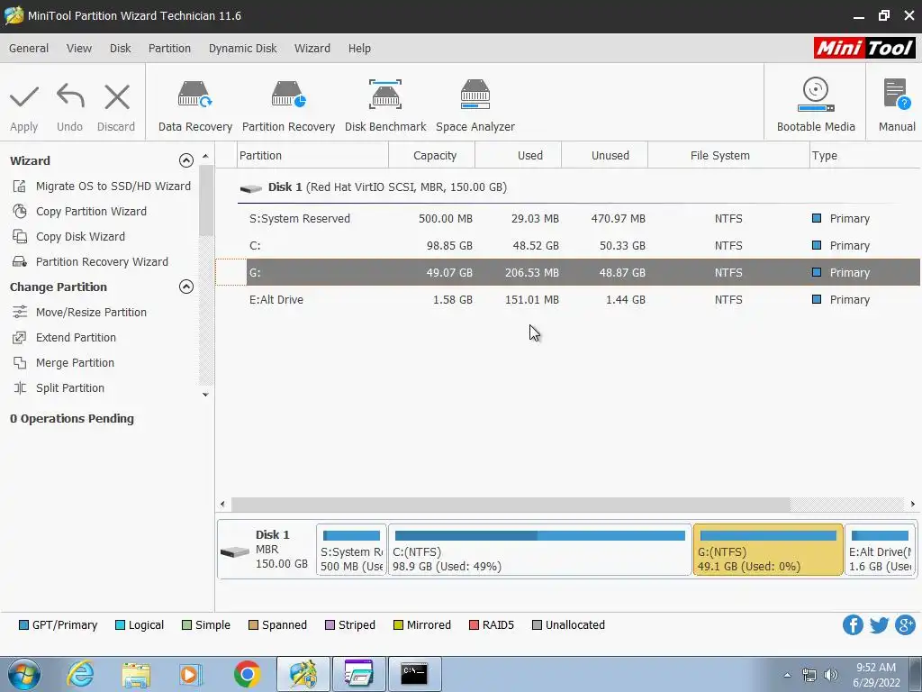Show hidden tray icons arrow
The width and height of the screenshot is (922, 692).
(787, 675)
